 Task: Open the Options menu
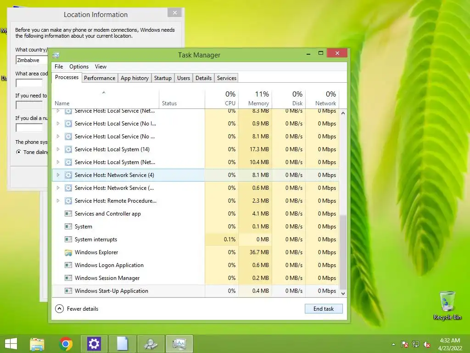(79, 67)
